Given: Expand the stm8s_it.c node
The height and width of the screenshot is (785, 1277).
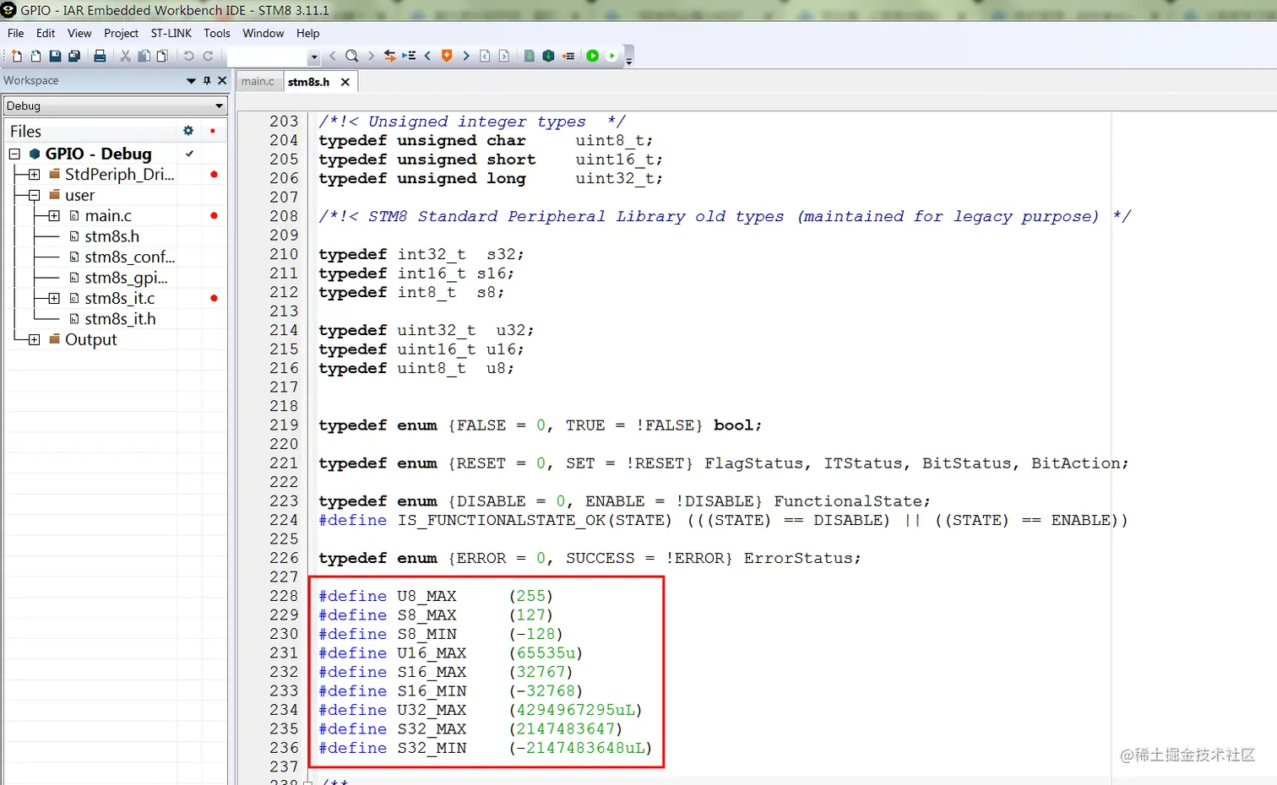Looking at the screenshot, I should (x=54, y=299).
